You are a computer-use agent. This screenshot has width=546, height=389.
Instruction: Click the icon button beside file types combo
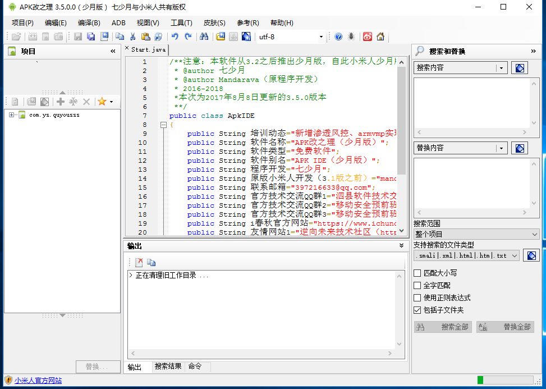click(x=531, y=255)
